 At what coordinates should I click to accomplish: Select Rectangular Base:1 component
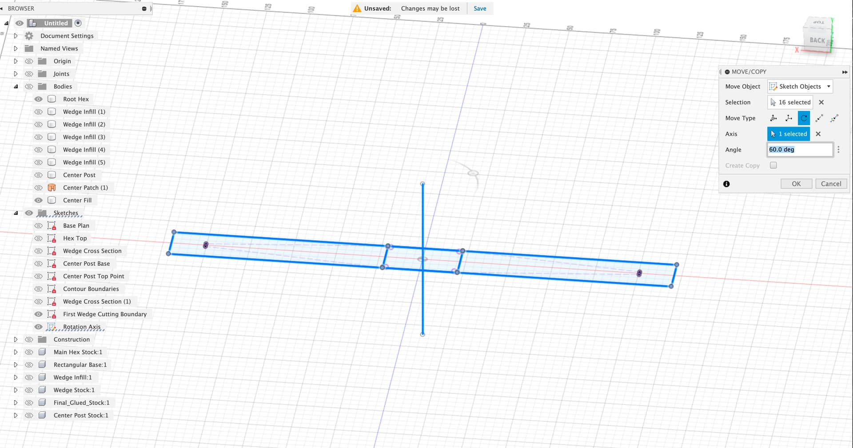pyautogui.click(x=80, y=365)
